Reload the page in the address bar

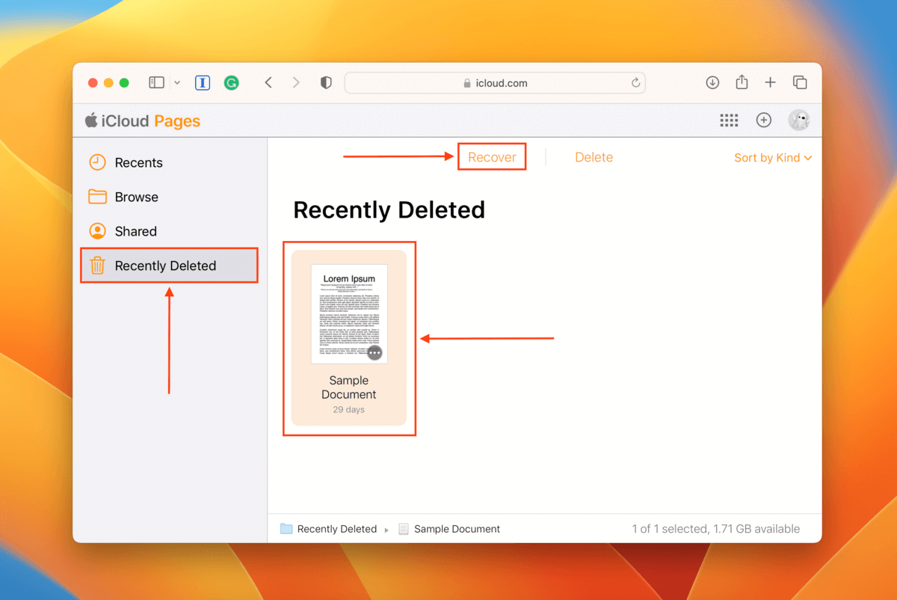(635, 83)
